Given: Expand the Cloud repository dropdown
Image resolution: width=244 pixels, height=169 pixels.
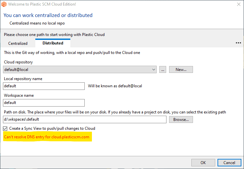Looking at the screenshot, I should point(154,70).
